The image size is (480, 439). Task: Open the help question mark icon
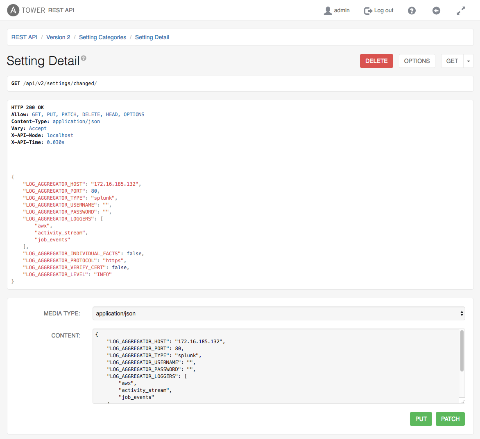[412, 11]
